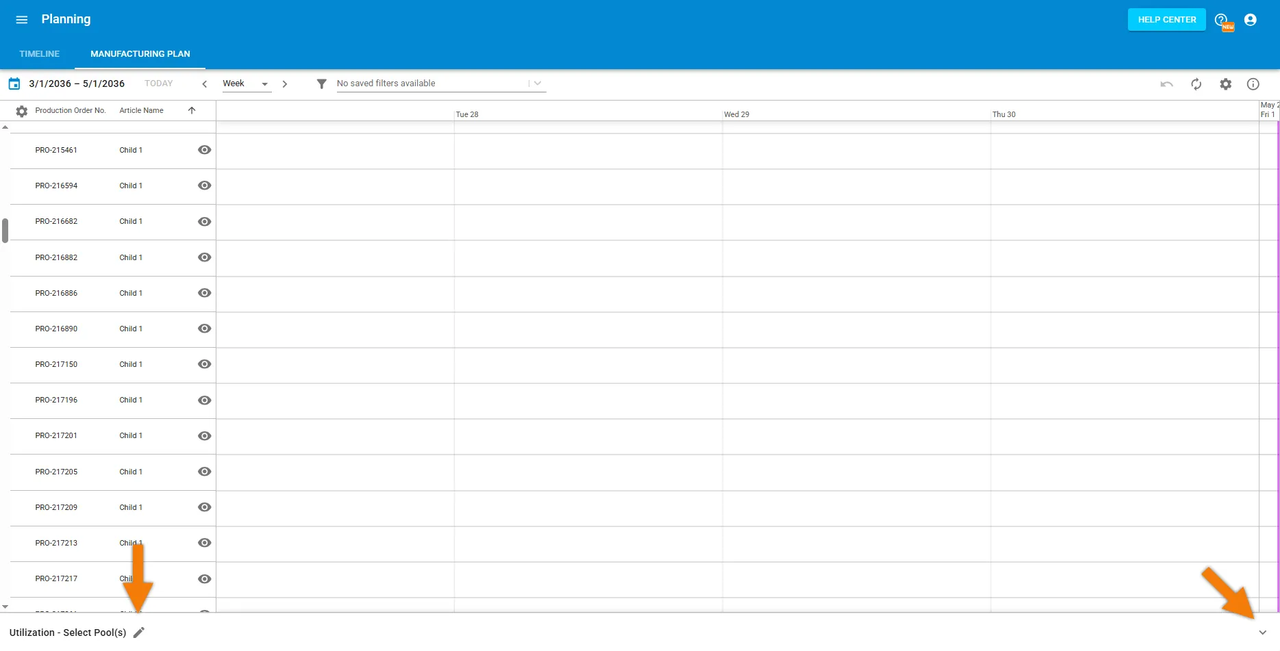1280x651 pixels.
Task: Toggle visibility of PRO-216594
Action: [204, 186]
